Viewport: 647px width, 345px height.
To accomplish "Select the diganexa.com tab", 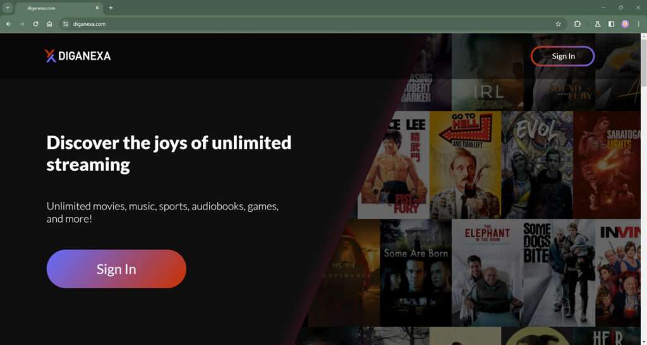I will (x=59, y=8).
